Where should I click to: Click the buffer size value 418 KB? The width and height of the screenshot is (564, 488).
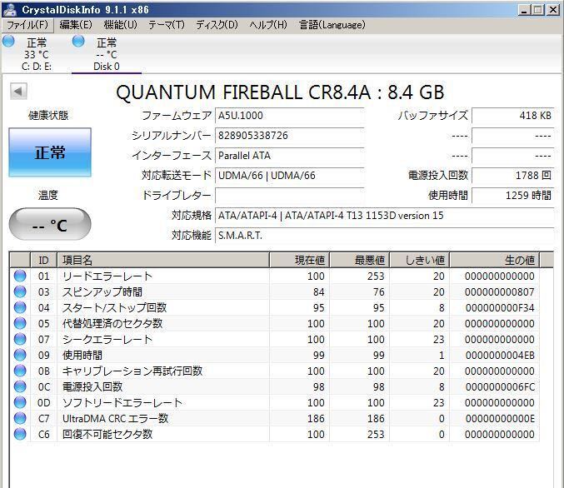click(x=512, y=116)
